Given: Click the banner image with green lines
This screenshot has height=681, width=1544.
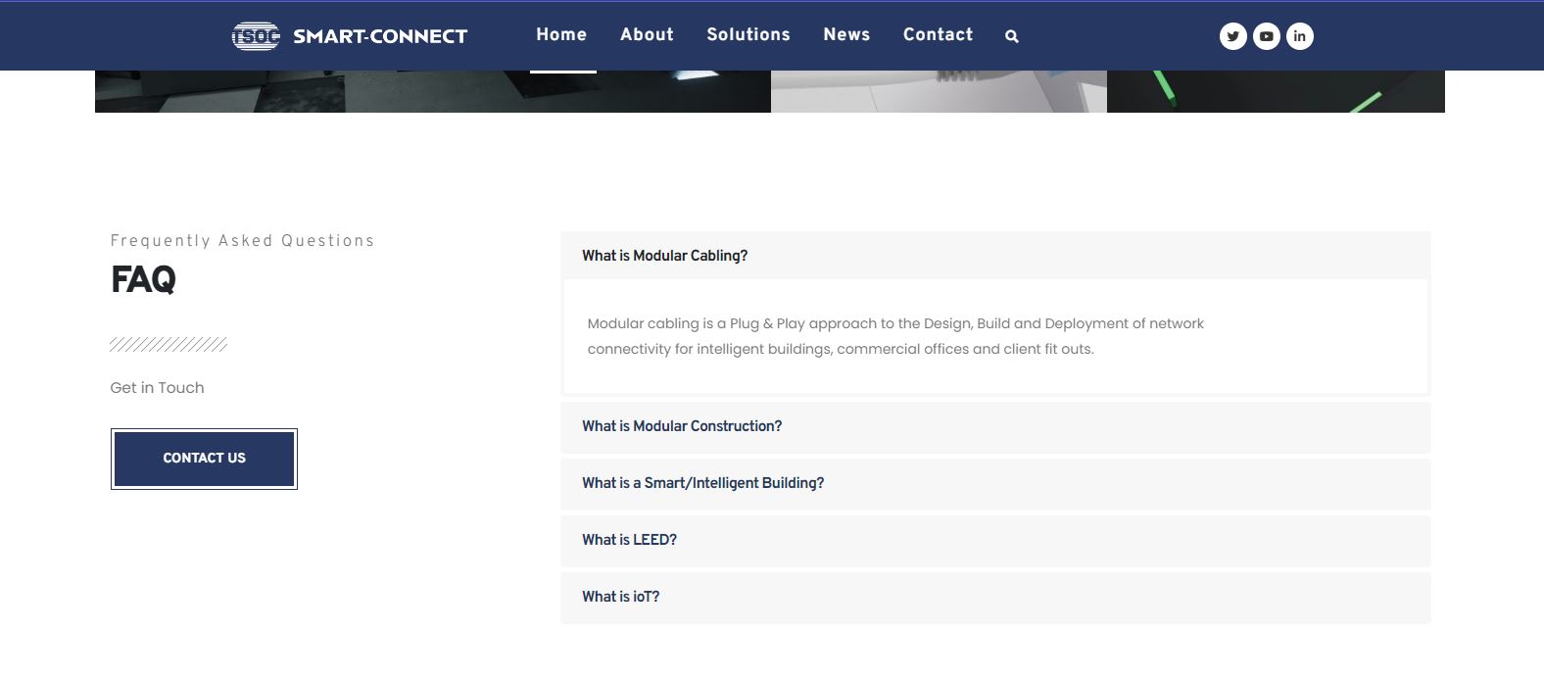Looking at the screenshot, I should tap(1276, 91).
